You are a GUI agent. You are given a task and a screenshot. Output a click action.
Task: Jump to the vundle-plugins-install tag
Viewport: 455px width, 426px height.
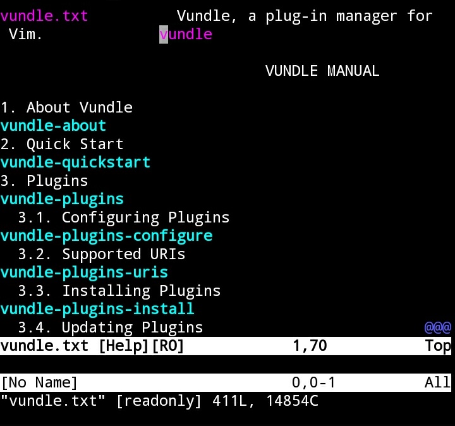click(97, 309)
